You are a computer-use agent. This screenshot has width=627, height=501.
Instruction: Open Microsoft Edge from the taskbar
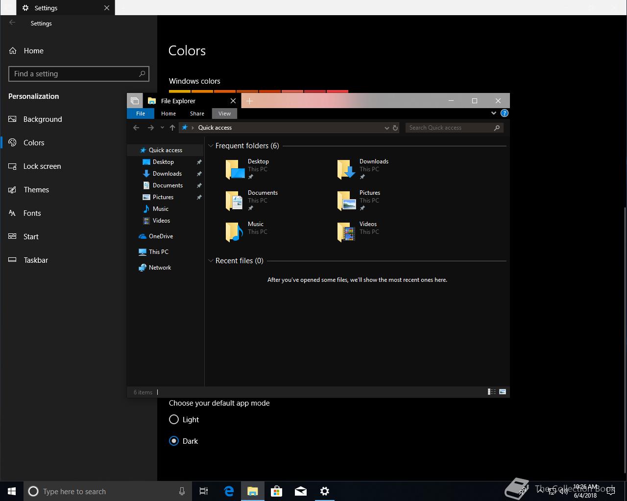coord(229,491)
